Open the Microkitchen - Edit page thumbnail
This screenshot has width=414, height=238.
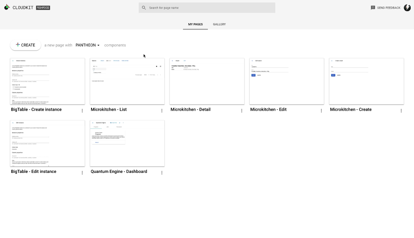[287, 81]
